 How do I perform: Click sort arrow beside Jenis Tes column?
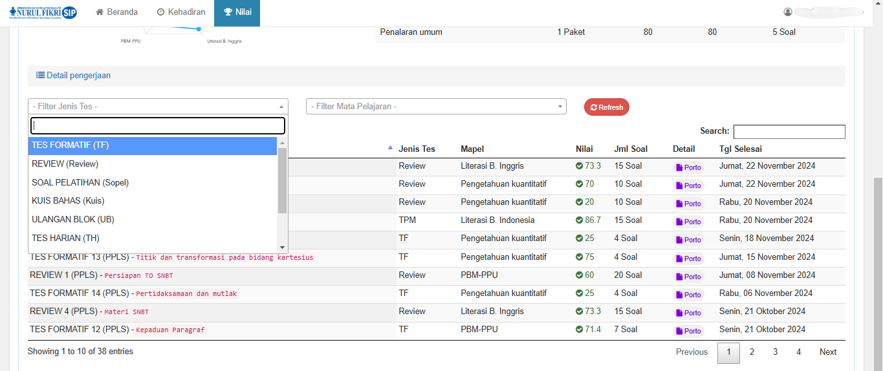[x=390, y=148]
